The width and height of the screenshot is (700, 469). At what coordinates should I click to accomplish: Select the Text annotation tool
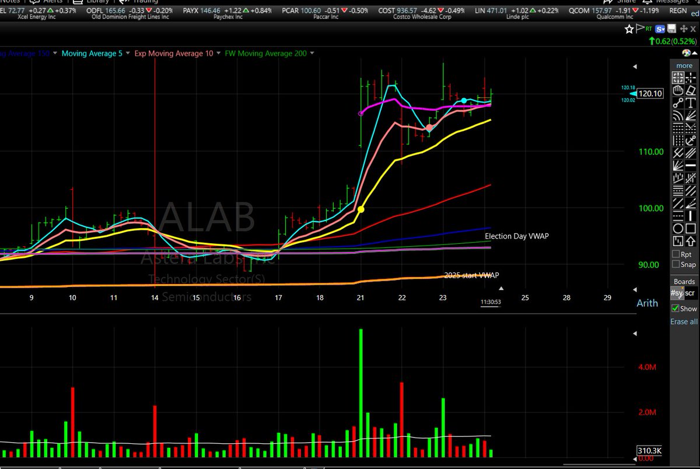coord(691,103)
